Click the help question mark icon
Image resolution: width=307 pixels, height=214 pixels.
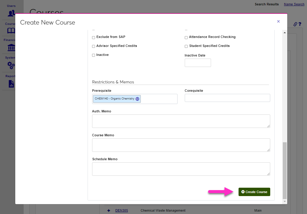pyautogui.click(x=300, y=24)
